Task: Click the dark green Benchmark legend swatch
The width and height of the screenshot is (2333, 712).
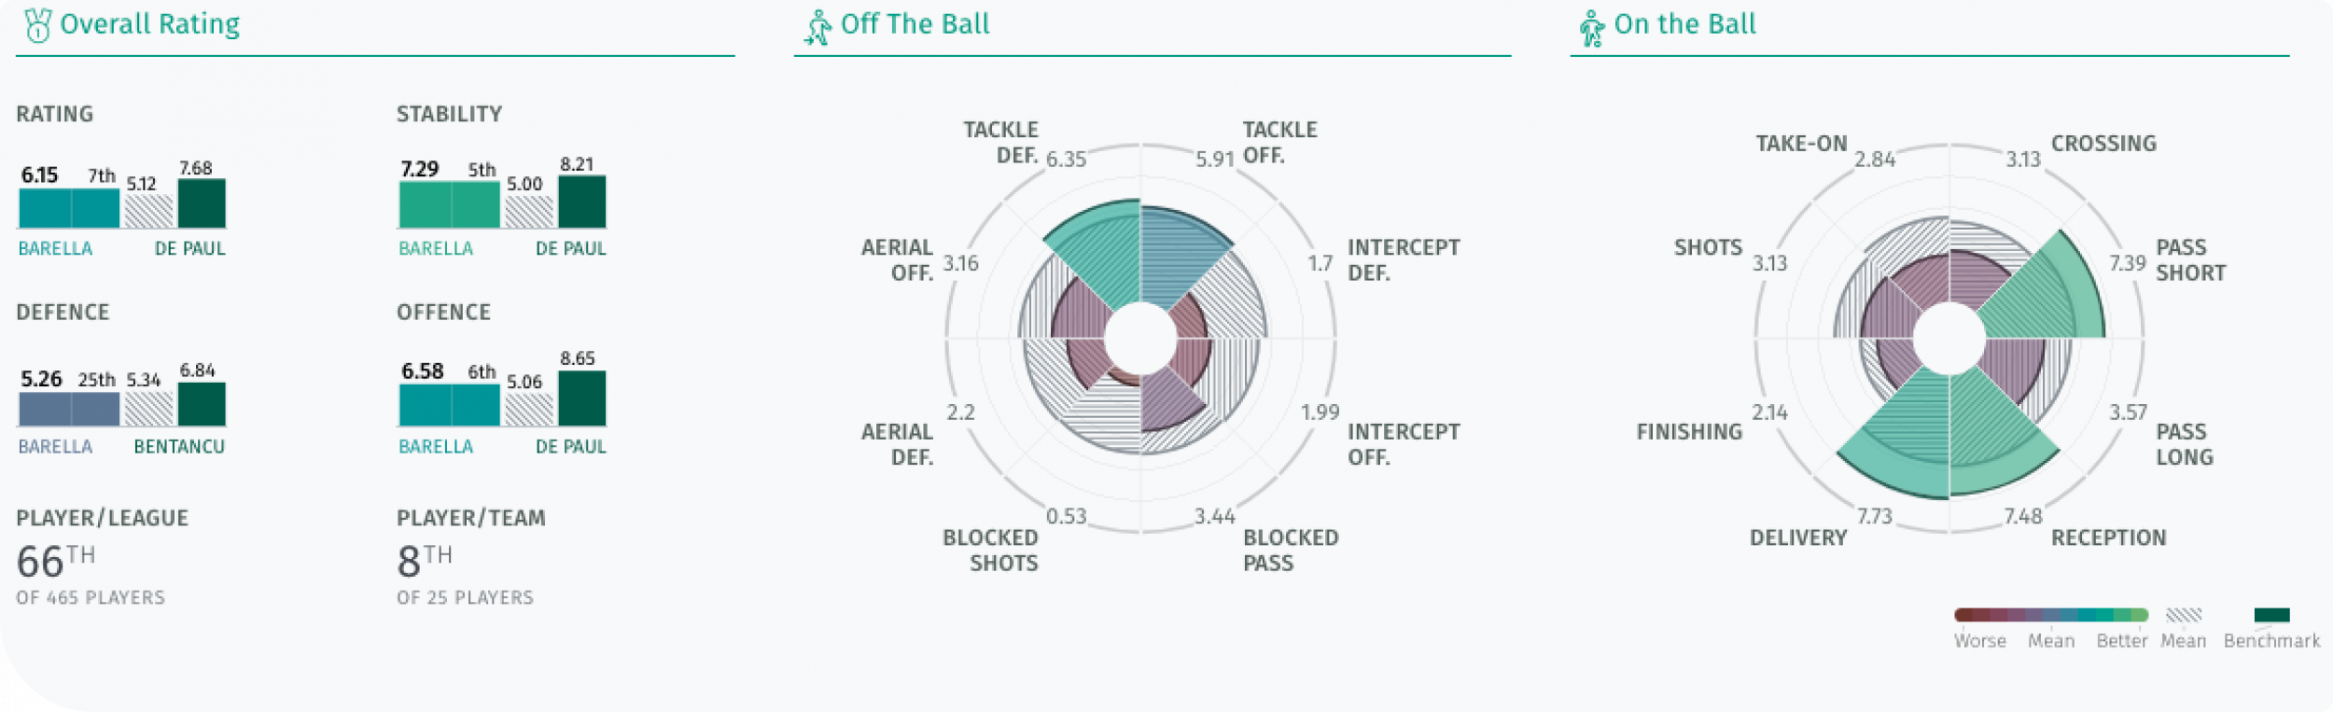Action: click(2271, 615)
